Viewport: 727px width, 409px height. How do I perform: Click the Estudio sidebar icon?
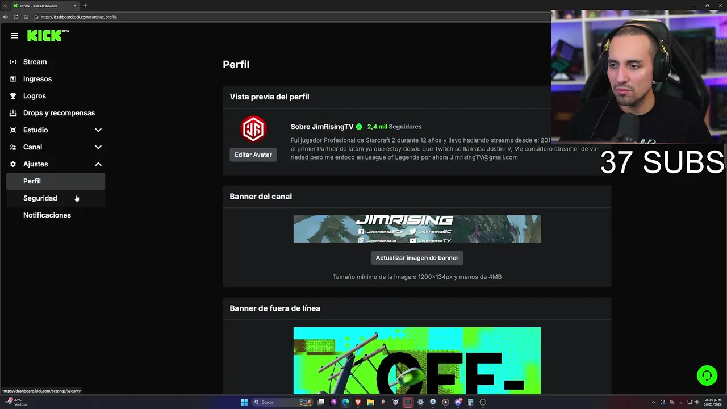click(x=13, y=130)
